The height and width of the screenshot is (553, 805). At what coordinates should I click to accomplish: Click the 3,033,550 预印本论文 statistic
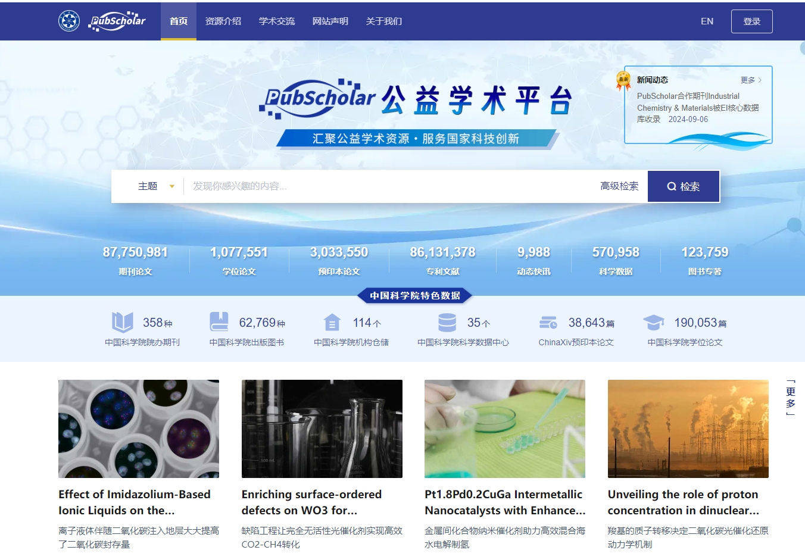(x=339, y=261)
